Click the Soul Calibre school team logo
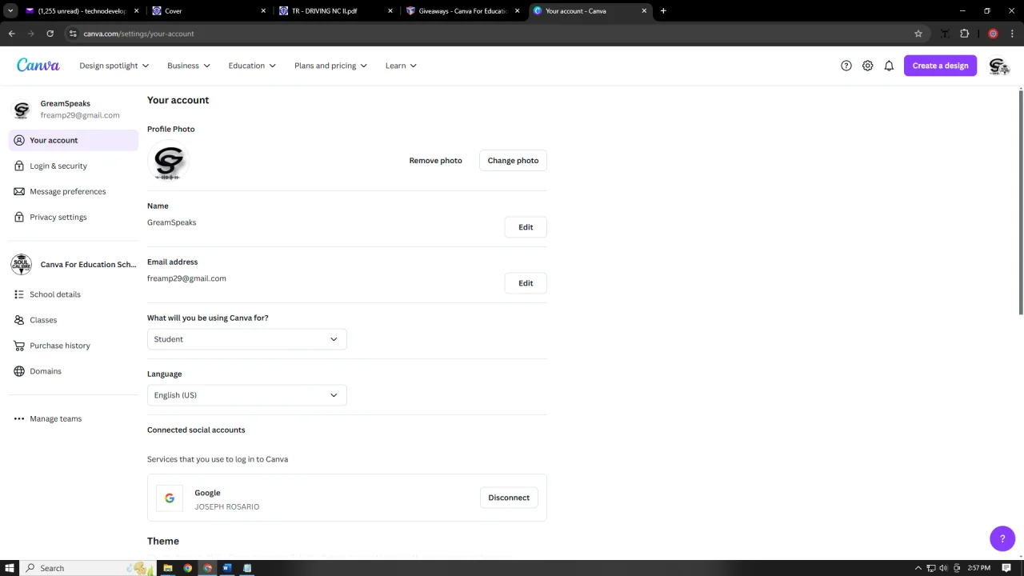 [21, 265]
